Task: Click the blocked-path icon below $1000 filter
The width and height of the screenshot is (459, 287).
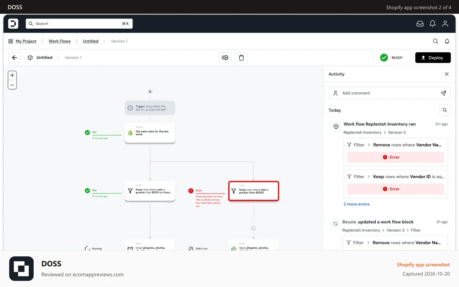Action: 253,228
